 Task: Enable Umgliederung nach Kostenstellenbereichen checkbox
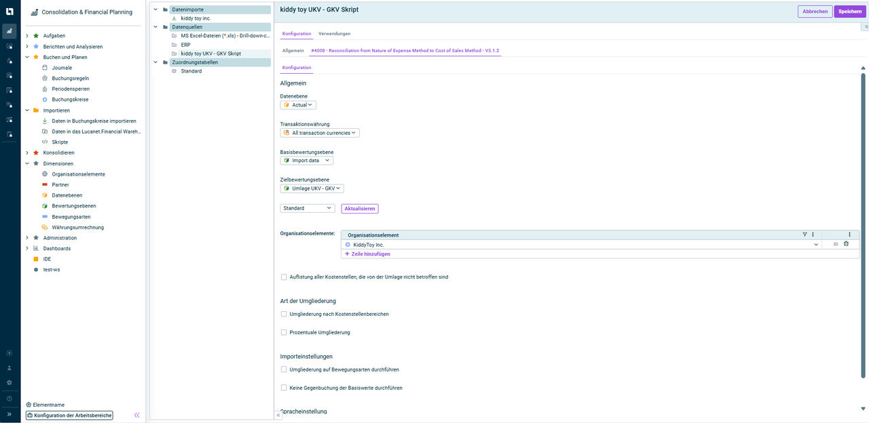(x=284, y=315)
